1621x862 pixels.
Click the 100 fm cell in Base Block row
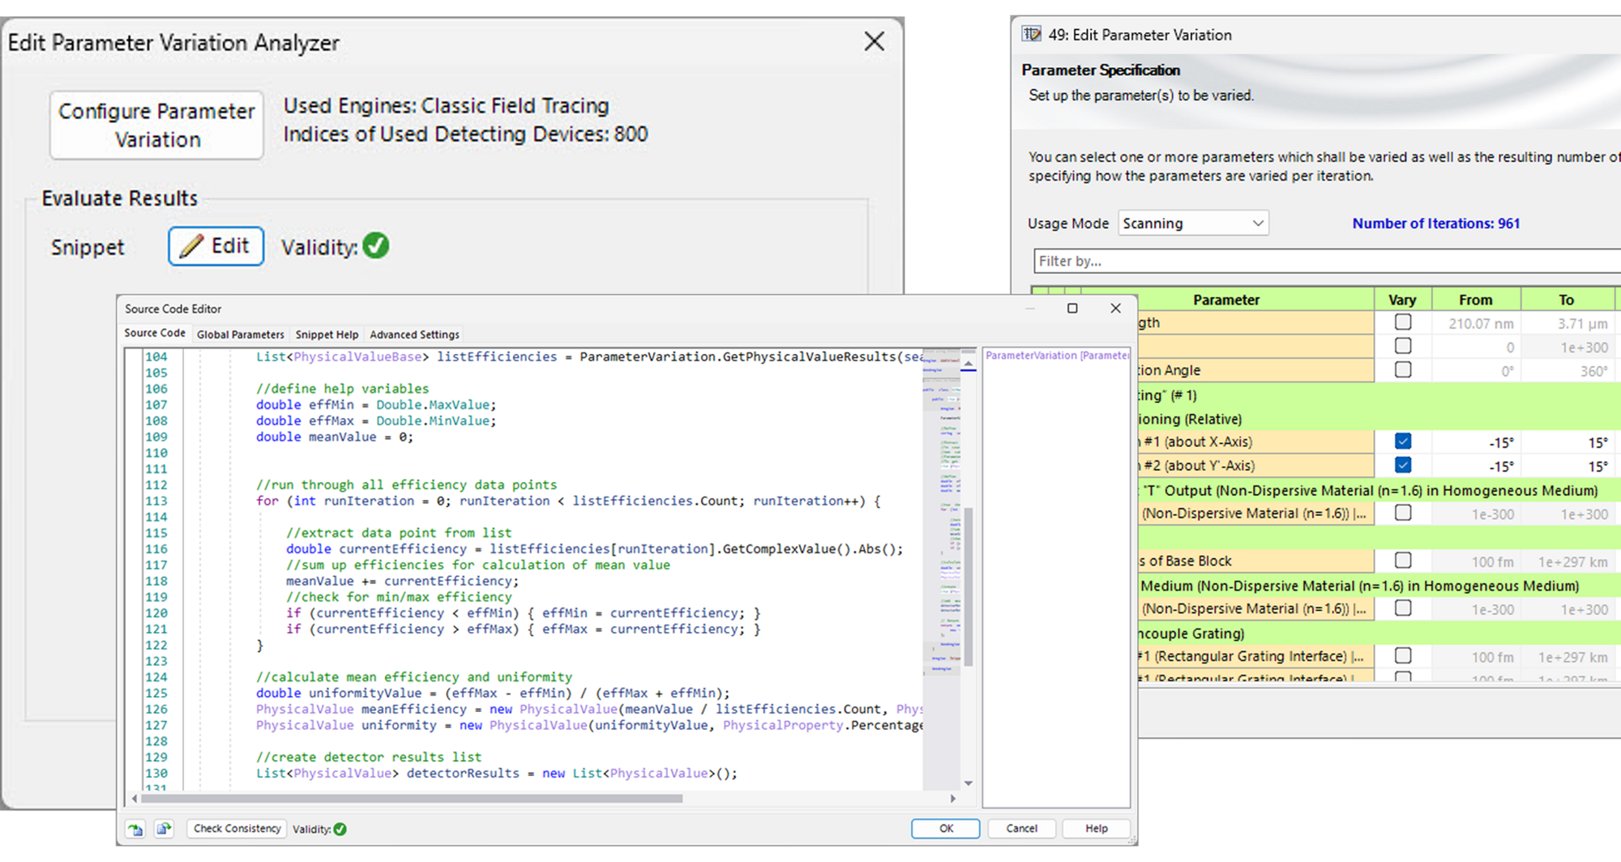click(1476, 561)
